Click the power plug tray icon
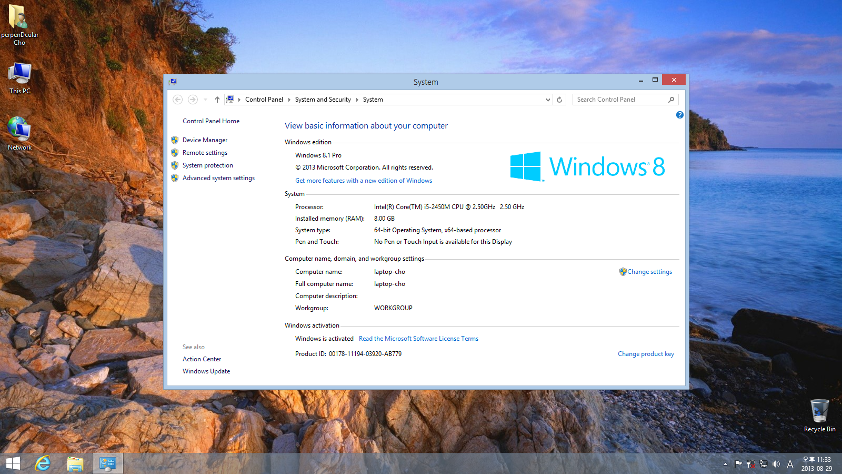This screenshot has height=474, width=842. pyautogui.click(x=751, y=464)
